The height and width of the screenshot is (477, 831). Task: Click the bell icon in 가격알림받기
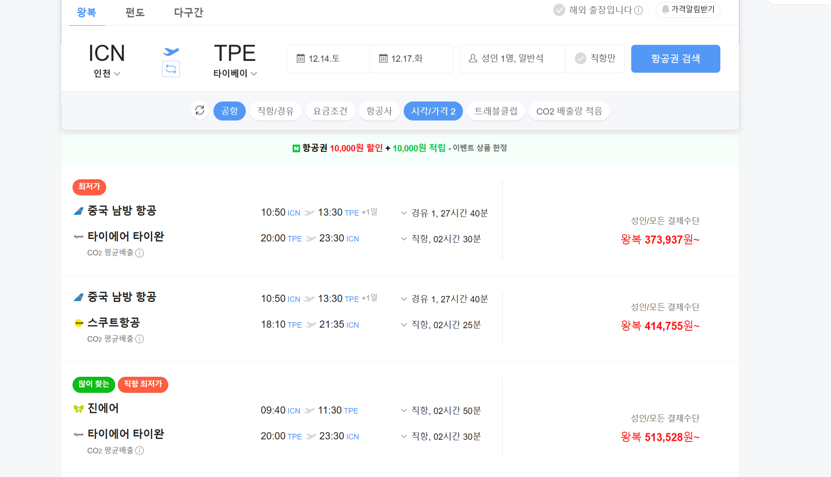tap(665, 9)
